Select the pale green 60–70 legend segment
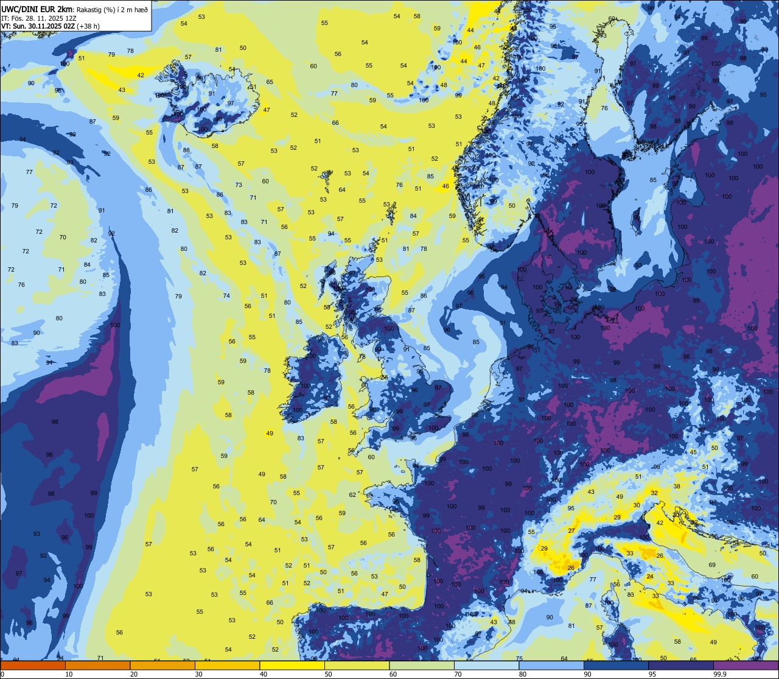The width and height of the screenshot is (779, 679). (x=422, y=665)
